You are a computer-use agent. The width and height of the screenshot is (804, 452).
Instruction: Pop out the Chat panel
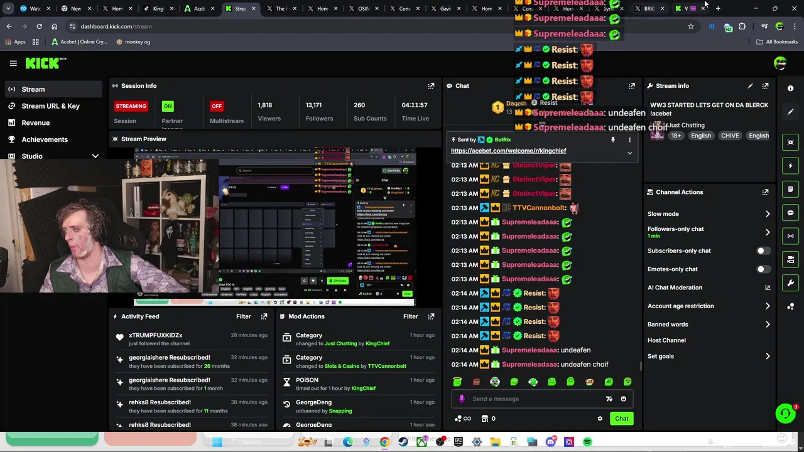tap(631, 86)
